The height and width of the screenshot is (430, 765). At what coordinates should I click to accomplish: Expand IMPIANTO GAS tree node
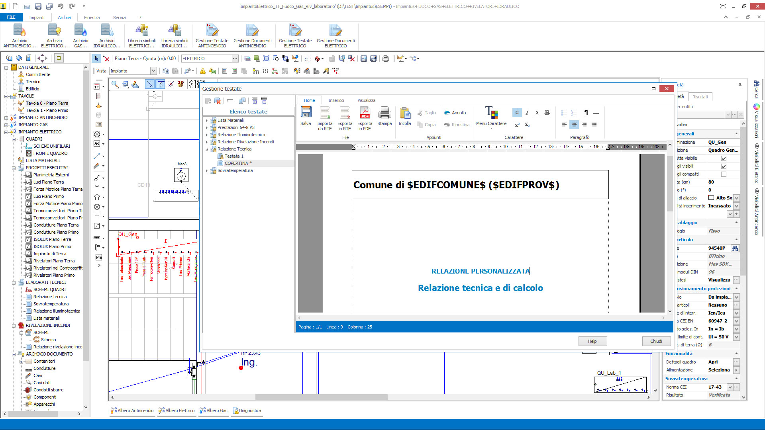[6, 125]
